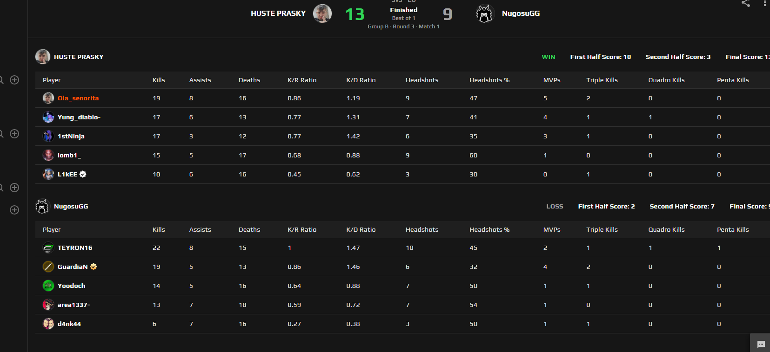Click the verified badge next to GuardiaN

(94, 267)
